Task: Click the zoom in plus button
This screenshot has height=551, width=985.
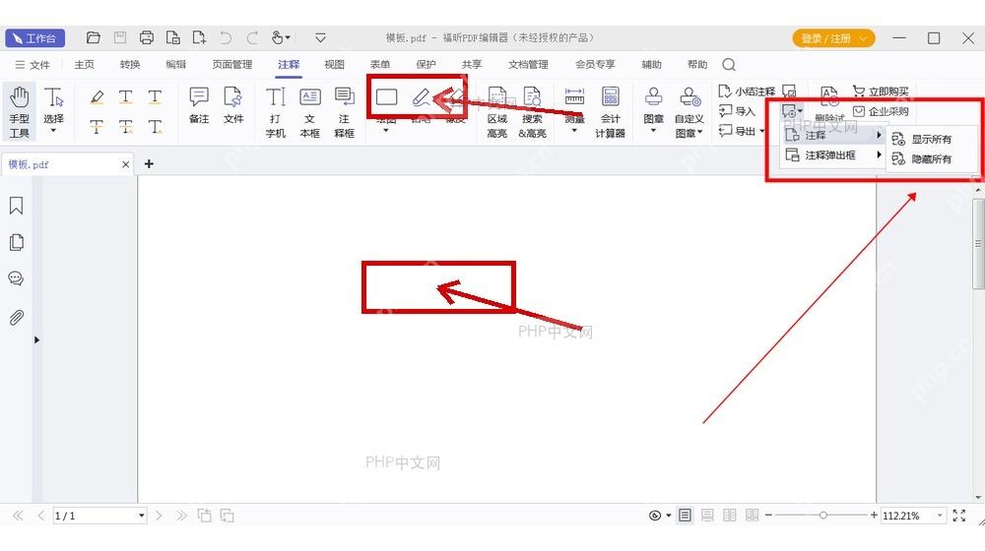Action: (873, 516)
